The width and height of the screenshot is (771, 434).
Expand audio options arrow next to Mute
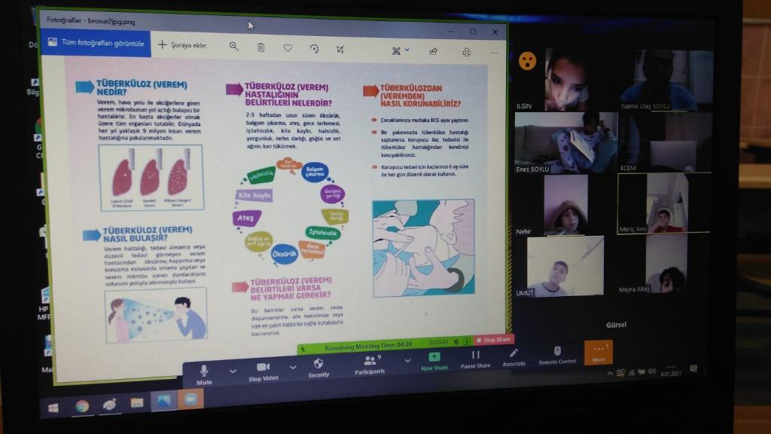tap(233, 371)
